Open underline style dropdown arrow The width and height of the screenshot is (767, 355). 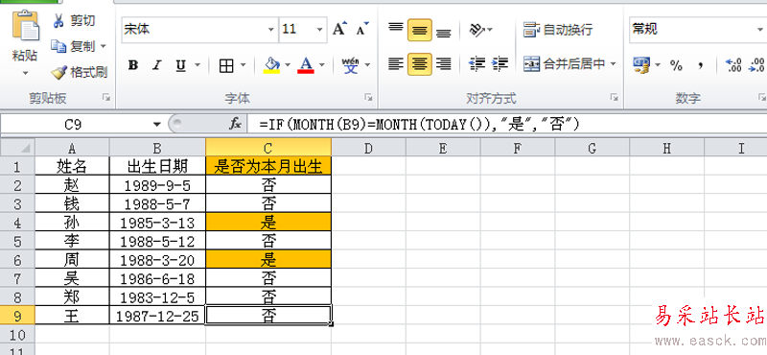(198, 65)
